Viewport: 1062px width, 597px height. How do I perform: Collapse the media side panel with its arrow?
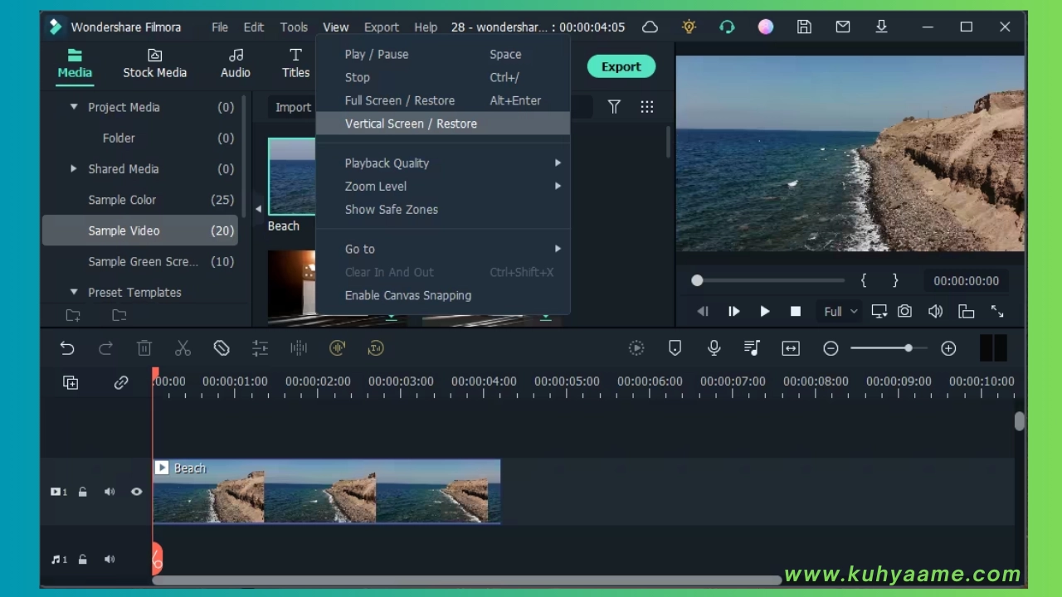(258, 209)
